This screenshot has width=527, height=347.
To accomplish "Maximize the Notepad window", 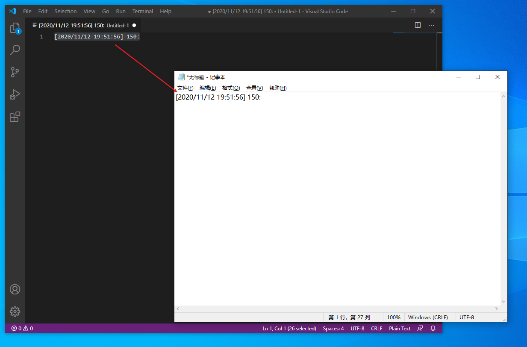I will tap(478, 77).
